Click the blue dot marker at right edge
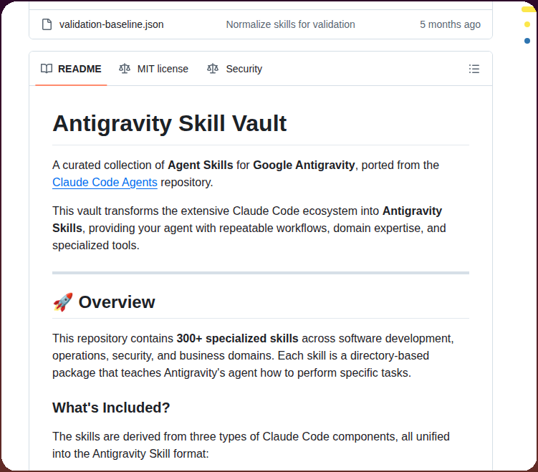Screen dimensions: 538x472 (527, 41)
